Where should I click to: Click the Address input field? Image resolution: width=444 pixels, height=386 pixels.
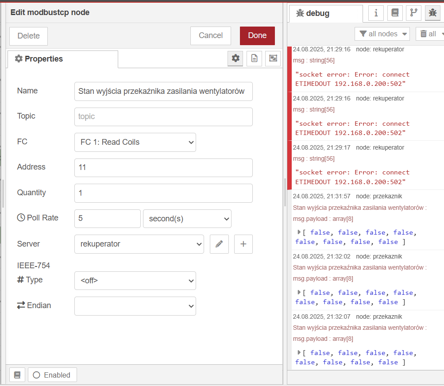tap(163, 168)
